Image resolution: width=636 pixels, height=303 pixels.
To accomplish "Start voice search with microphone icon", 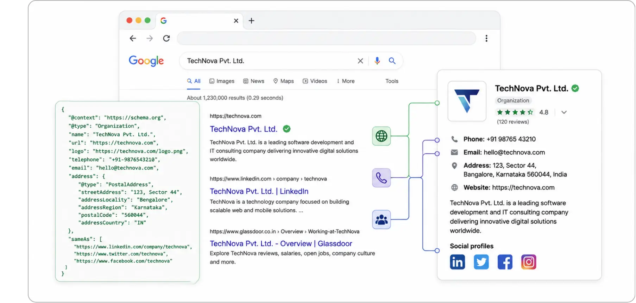I will pos(377,61).
